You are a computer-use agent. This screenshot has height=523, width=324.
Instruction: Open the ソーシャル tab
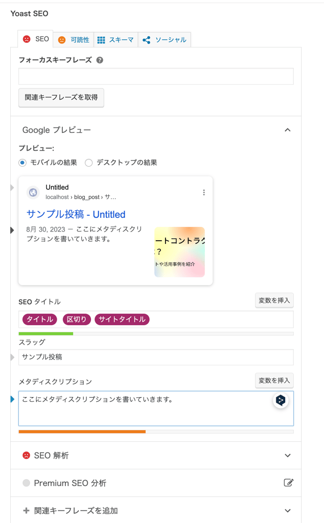[x=164, y=39]
